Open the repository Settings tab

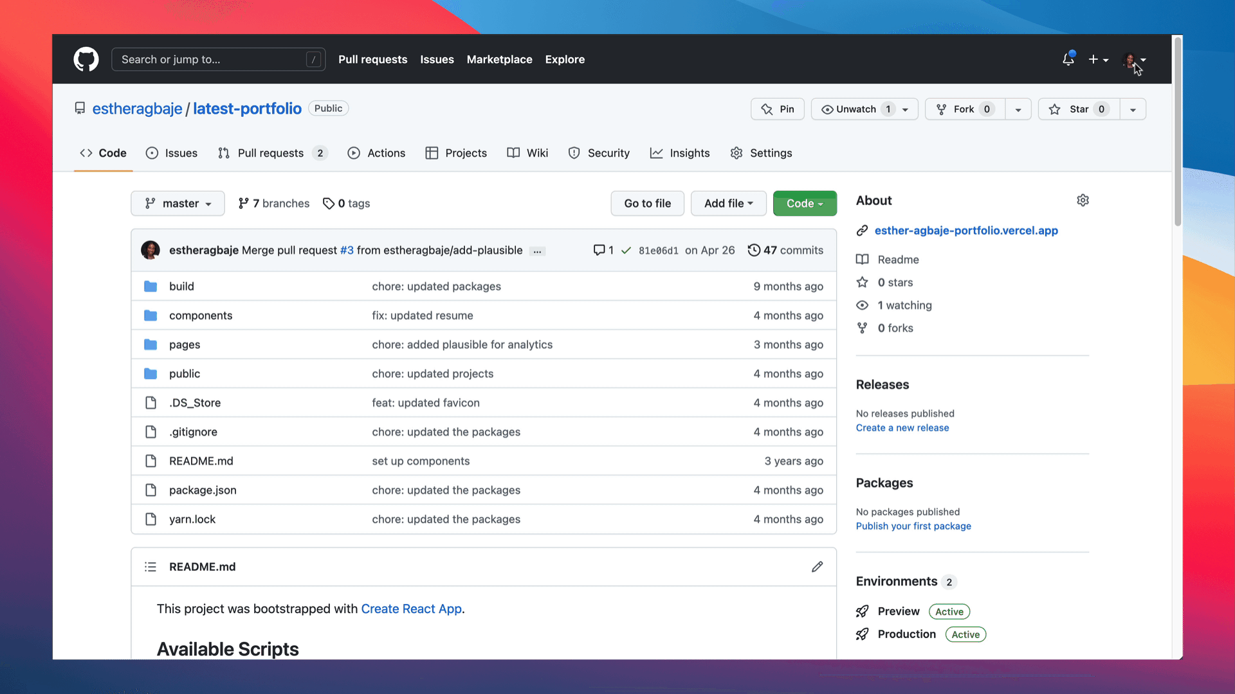(x=761, y=153)
